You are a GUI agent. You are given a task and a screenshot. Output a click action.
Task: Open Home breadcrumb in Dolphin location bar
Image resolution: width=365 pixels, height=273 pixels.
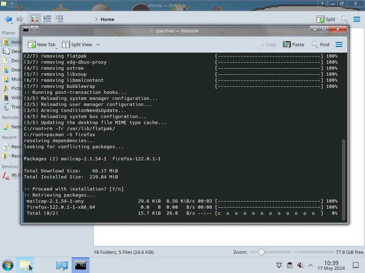coord(107,19)
